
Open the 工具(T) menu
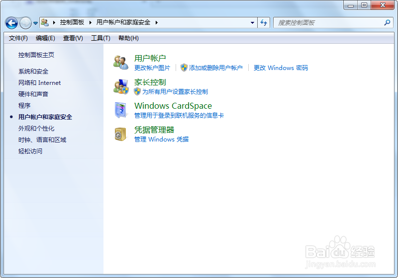click(101, 38)
